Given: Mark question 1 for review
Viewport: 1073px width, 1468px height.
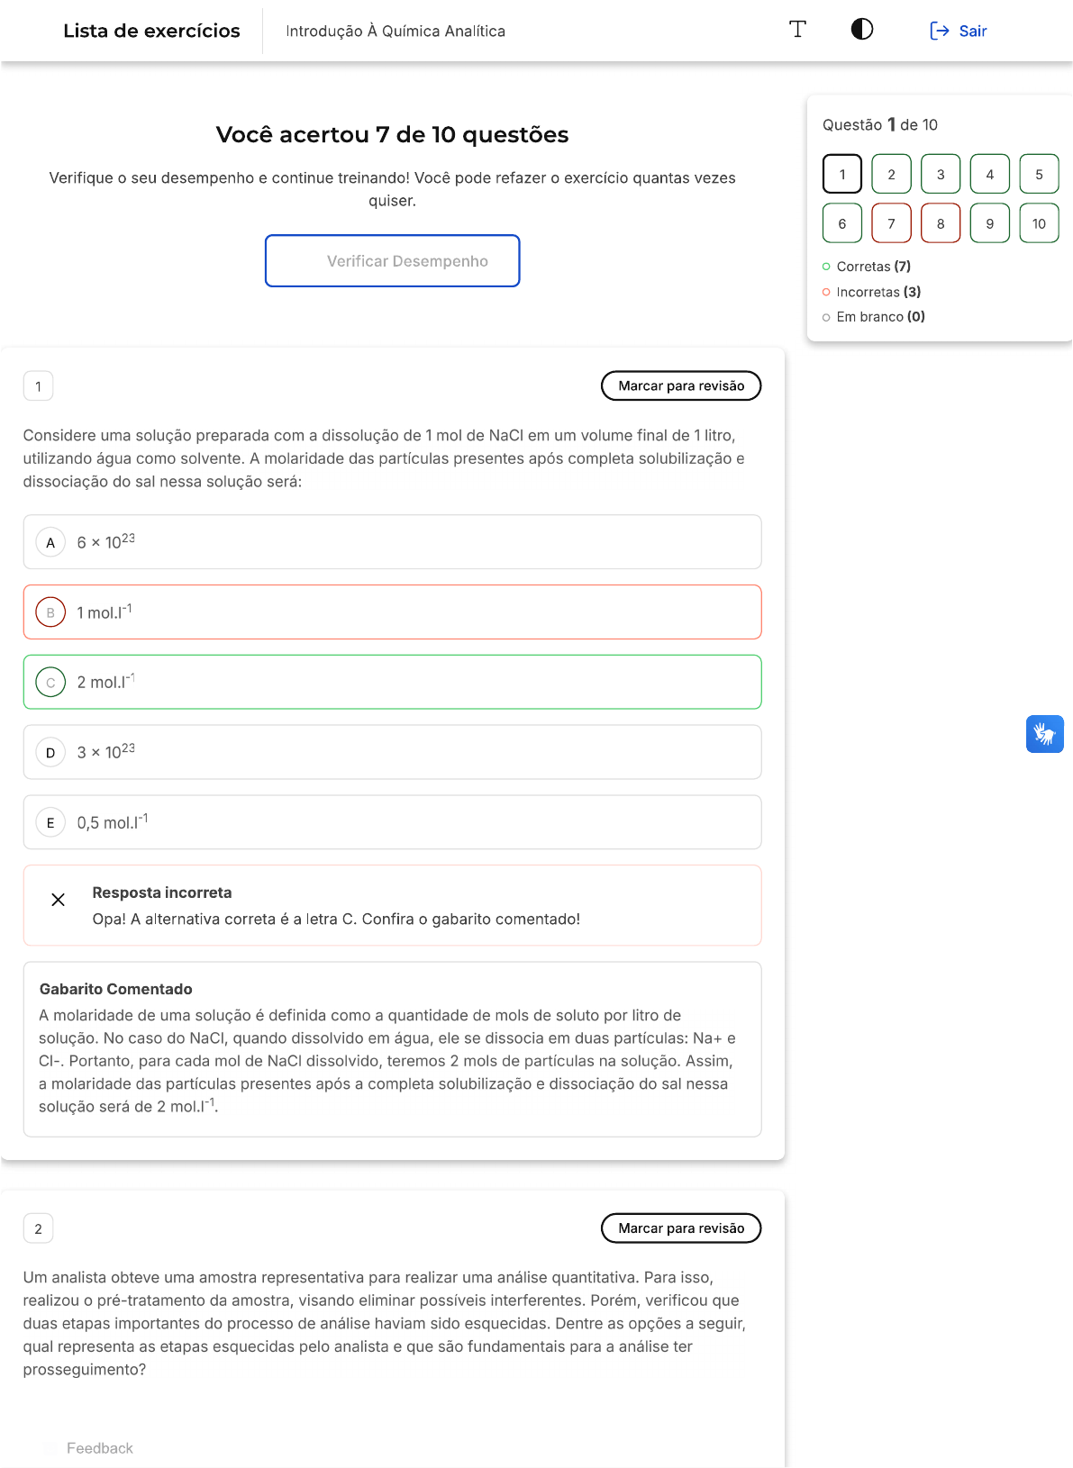Looking at the screenshot, I should pos(681,386).
